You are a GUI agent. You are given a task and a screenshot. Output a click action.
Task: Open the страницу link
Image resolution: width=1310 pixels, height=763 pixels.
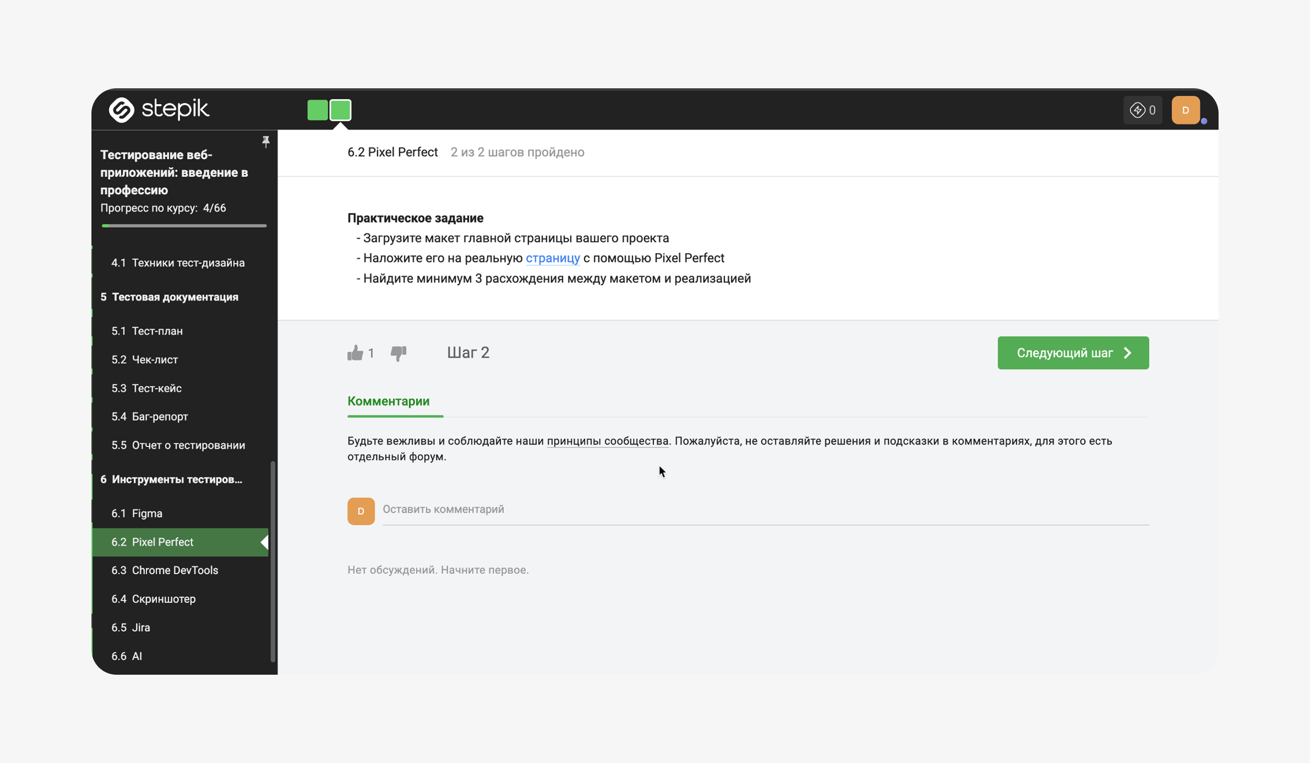coord(553,258)
